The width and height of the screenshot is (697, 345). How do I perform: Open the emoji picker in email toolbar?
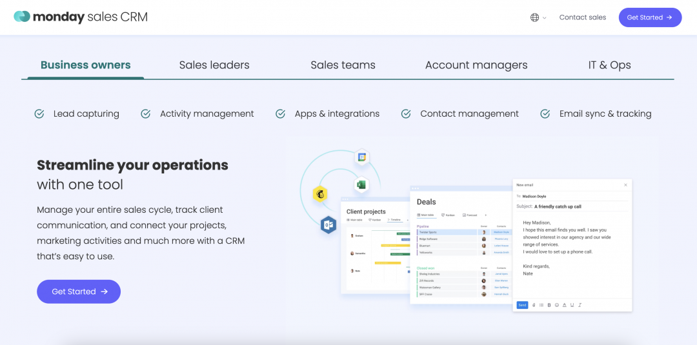point(557,305)
